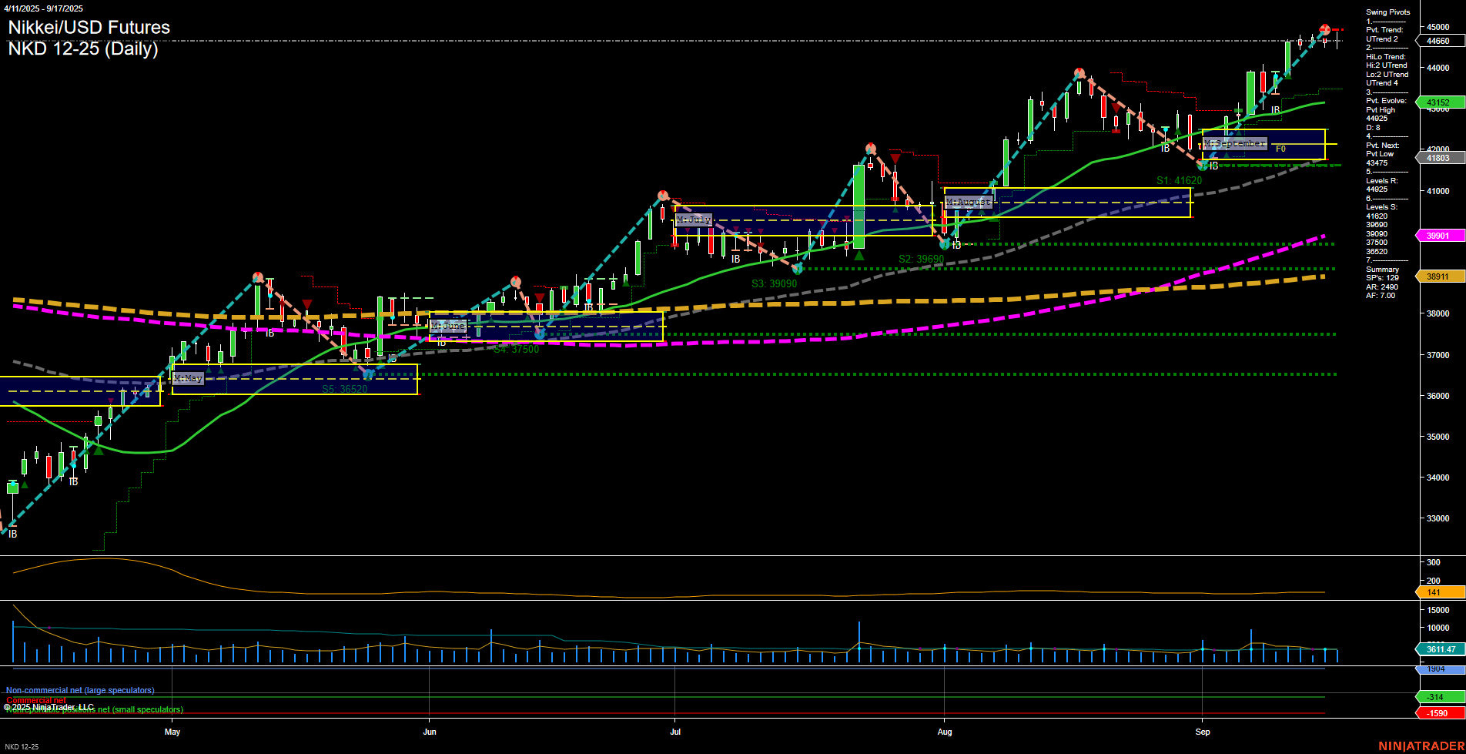Toggle the Nonreportable positions net (small speculators) plot
Viewport: 1466px width, 754px height.
point(92,709)
